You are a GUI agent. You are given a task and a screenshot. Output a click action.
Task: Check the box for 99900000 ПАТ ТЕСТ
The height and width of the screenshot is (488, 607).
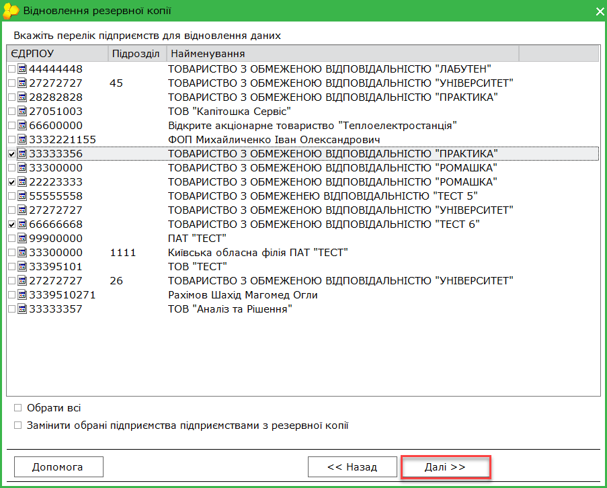(11, 239)
